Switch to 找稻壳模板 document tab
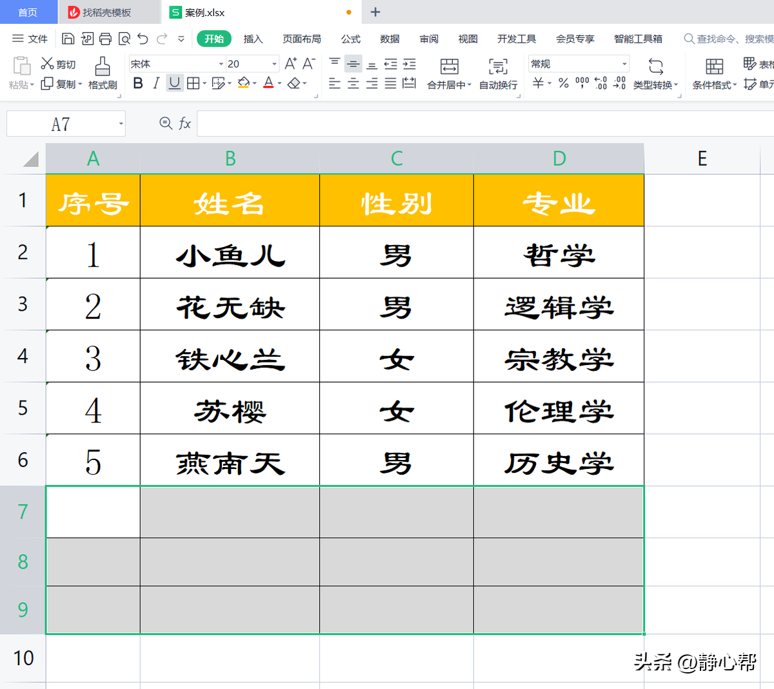Image resolution: width=774 pixels, height=689 pixels. click(107, 12)
